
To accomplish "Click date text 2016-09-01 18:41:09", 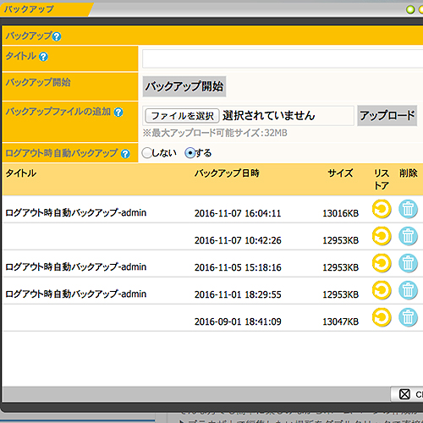I will point(238,321).
